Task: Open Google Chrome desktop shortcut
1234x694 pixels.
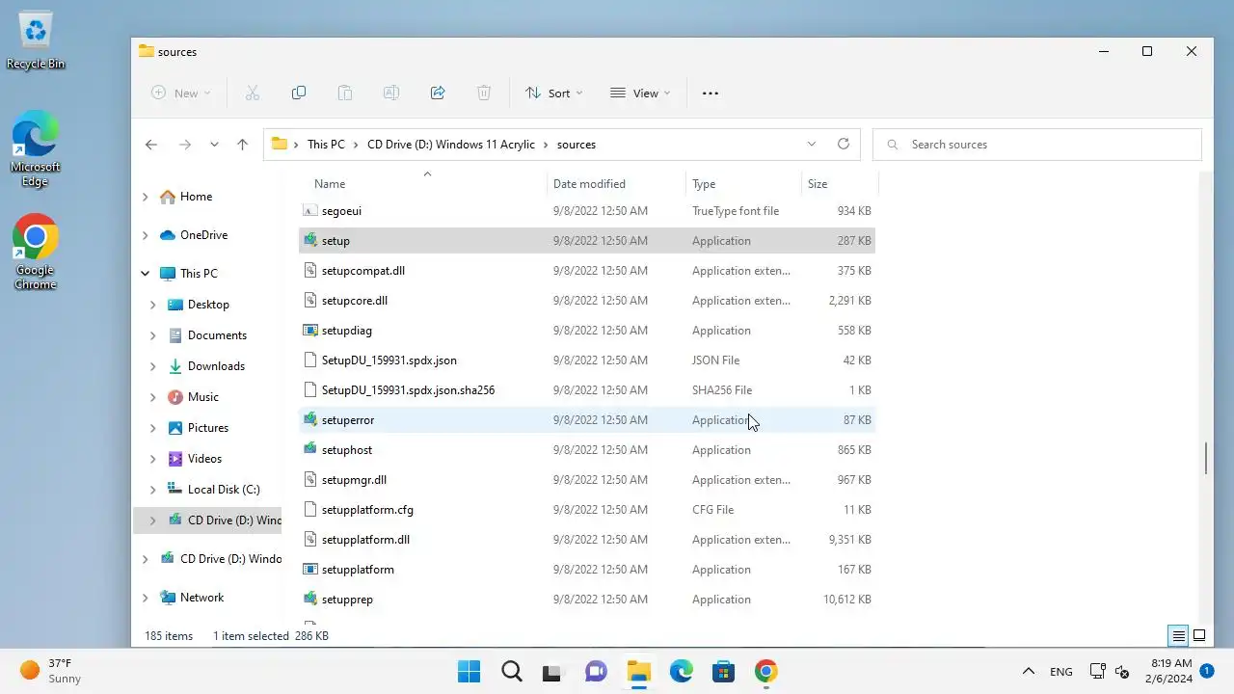Action: tap(36, 253)
